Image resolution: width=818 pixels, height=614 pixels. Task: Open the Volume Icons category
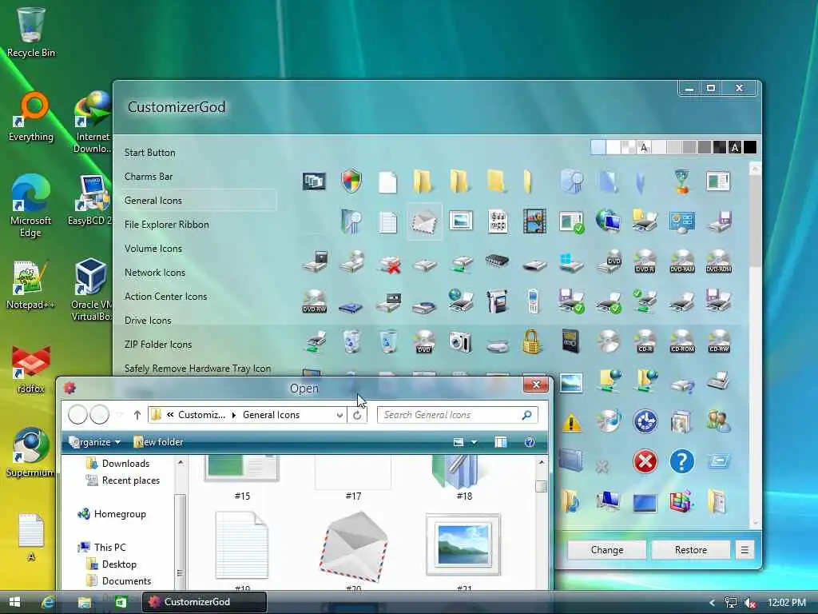coord(153,249)
